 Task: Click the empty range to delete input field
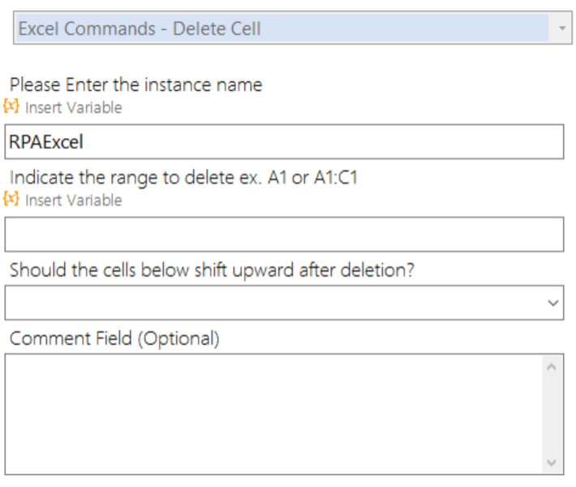pyautogui.click(x=284, y=234)
